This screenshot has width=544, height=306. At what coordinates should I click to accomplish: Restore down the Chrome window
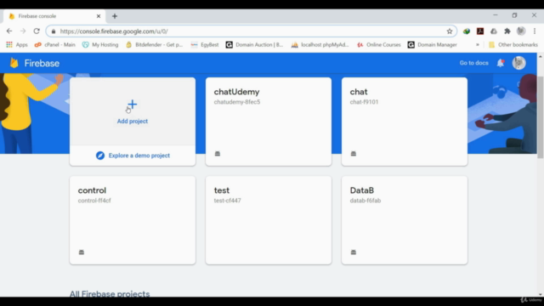click(x=514, y=15)
